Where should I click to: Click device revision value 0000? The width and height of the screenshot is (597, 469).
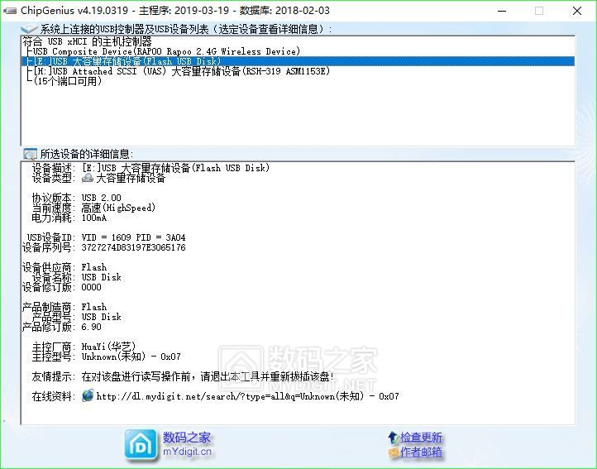point(92,287)
